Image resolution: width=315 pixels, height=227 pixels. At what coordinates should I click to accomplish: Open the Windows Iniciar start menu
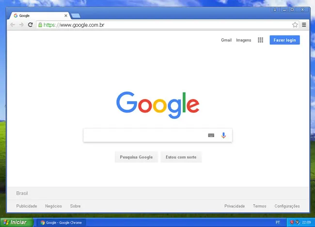click(16, 222)
